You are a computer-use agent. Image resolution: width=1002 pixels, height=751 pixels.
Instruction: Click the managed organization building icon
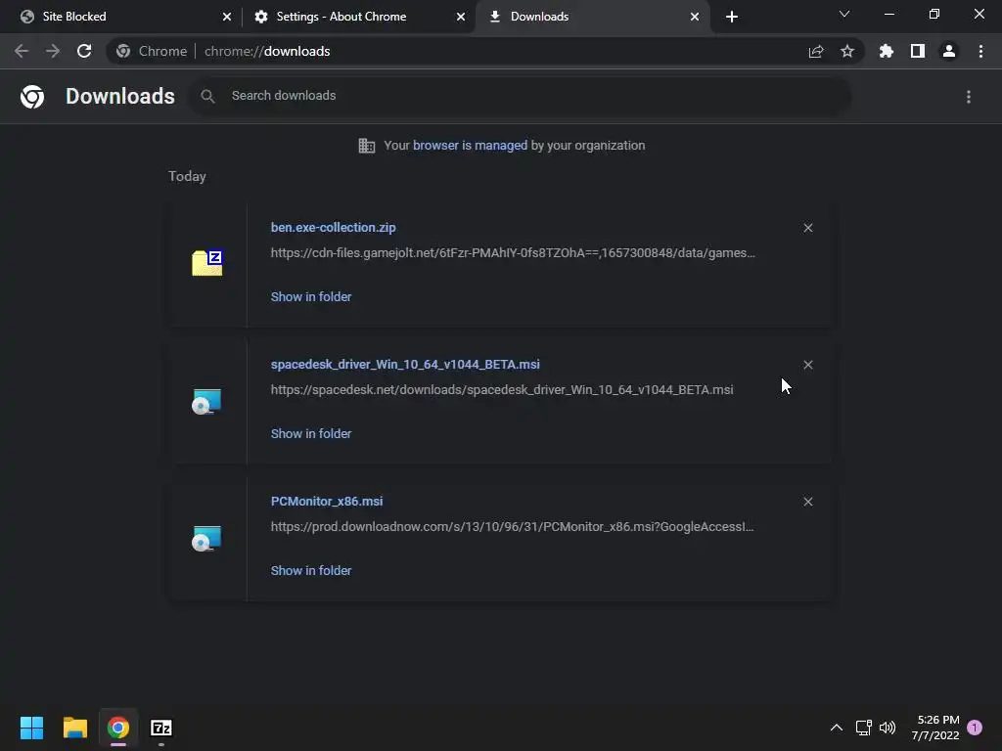pyautogui.click(x=367, y=146)
